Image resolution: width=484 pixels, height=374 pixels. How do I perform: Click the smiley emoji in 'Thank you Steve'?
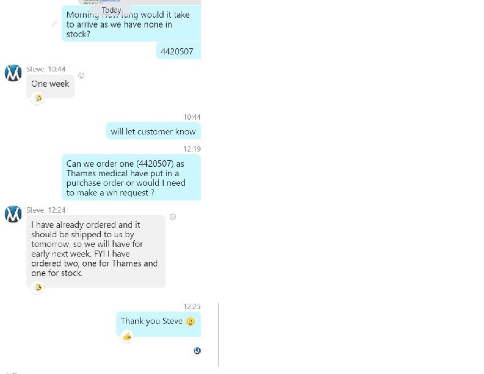191,321
